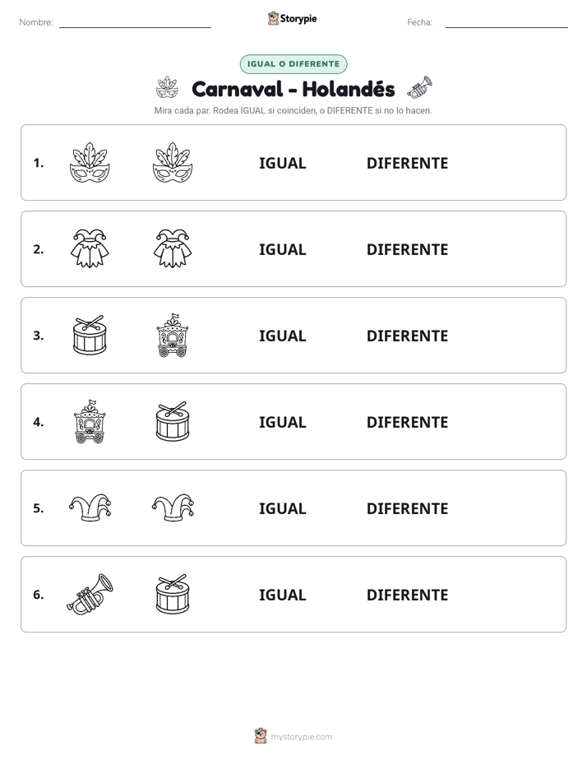
Task: Mark IGUAL in row 2
Action: tap(282, 249)
